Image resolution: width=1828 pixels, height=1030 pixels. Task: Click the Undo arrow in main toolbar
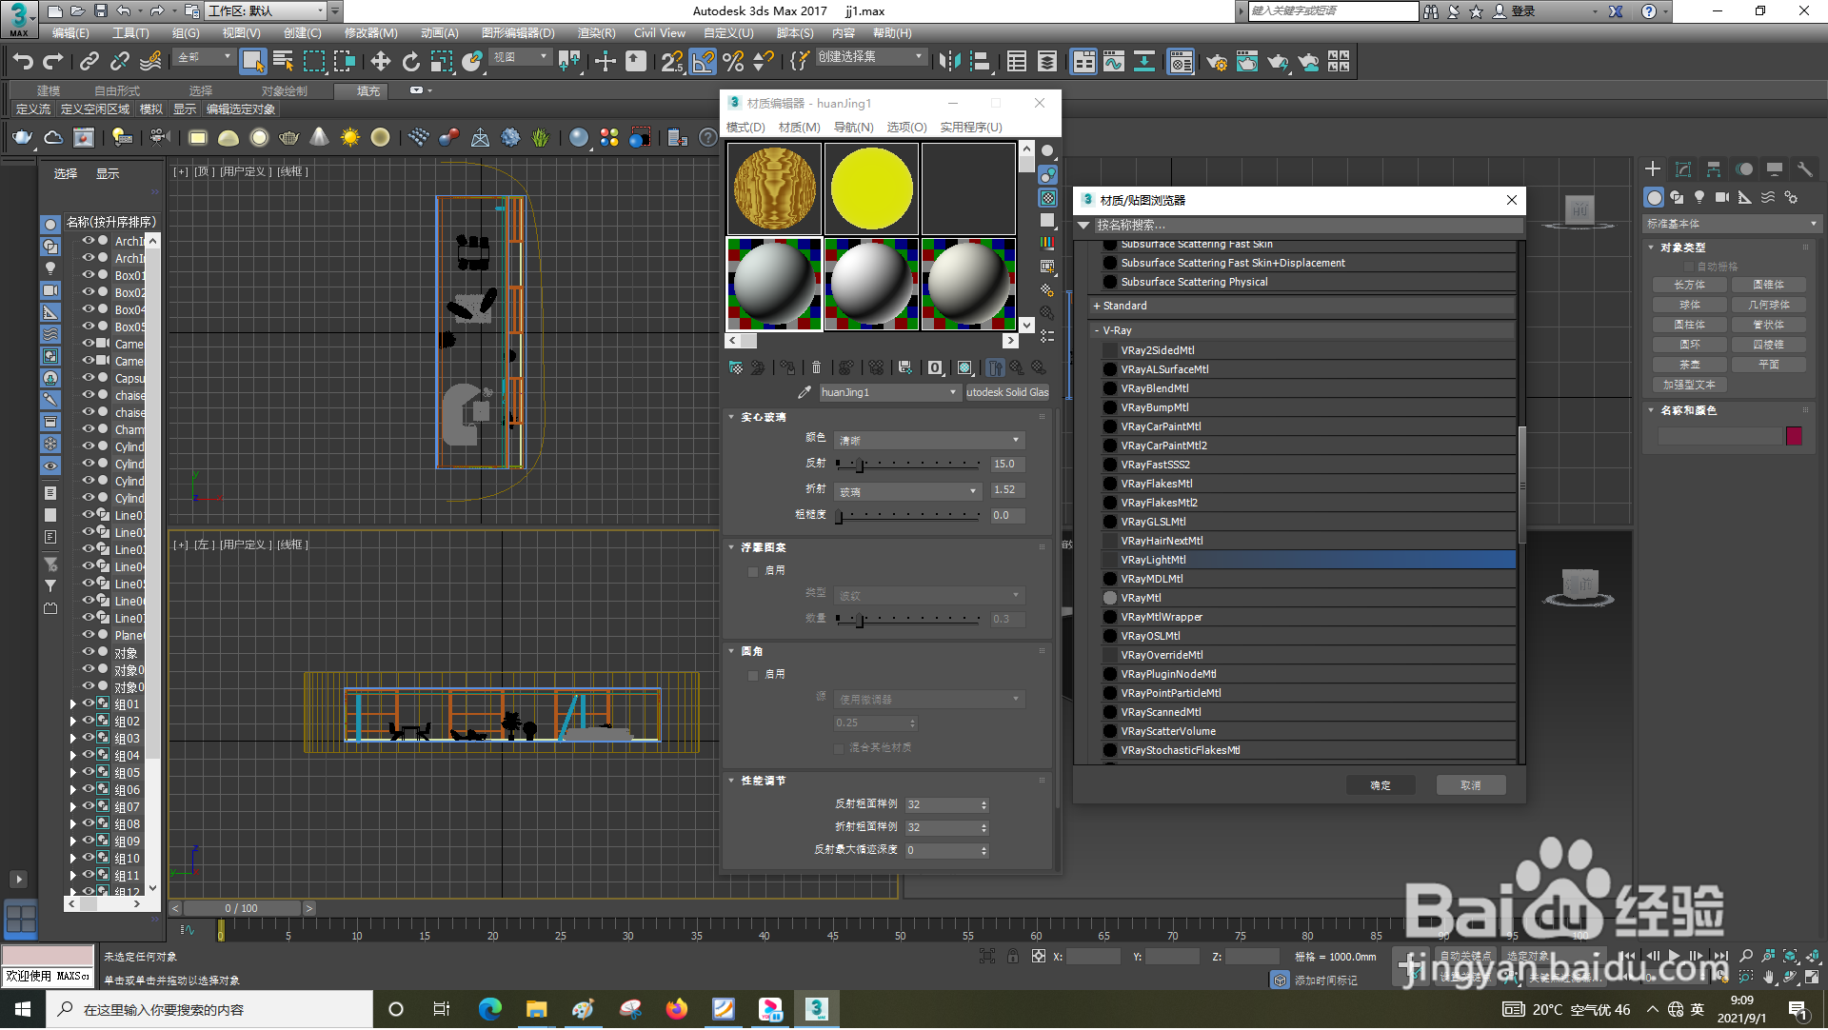[22, 62]
